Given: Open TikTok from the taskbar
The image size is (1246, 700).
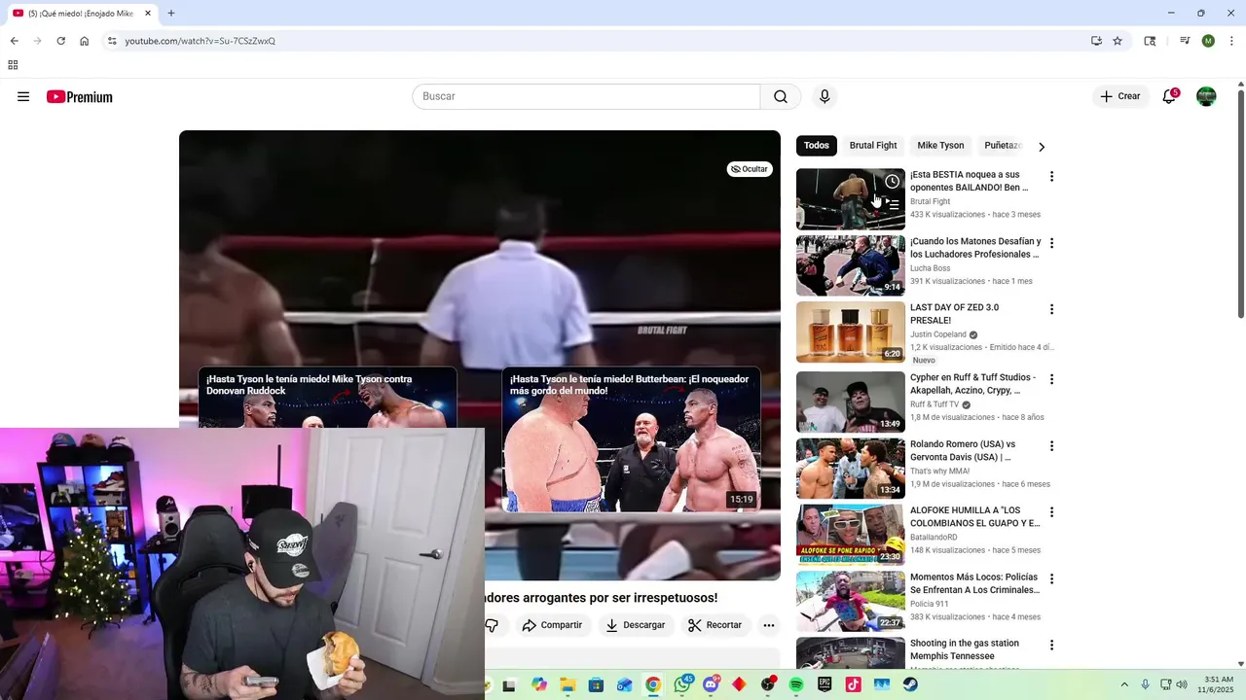Looking at the screenshot, I should [x=853, y=684].
